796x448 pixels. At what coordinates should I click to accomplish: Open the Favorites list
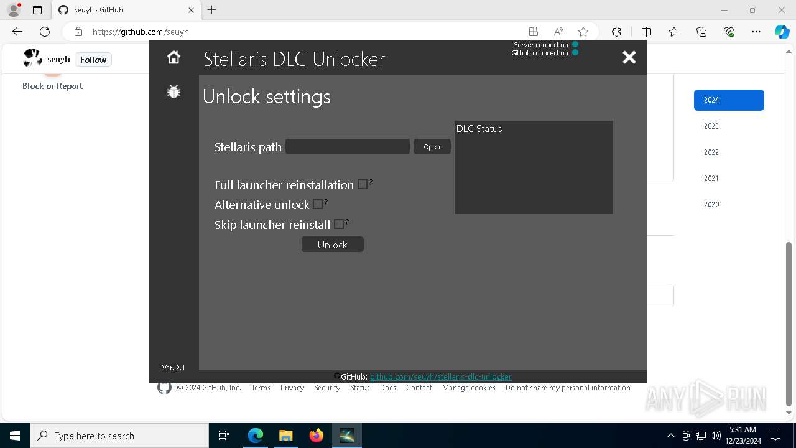click(674, 32)
